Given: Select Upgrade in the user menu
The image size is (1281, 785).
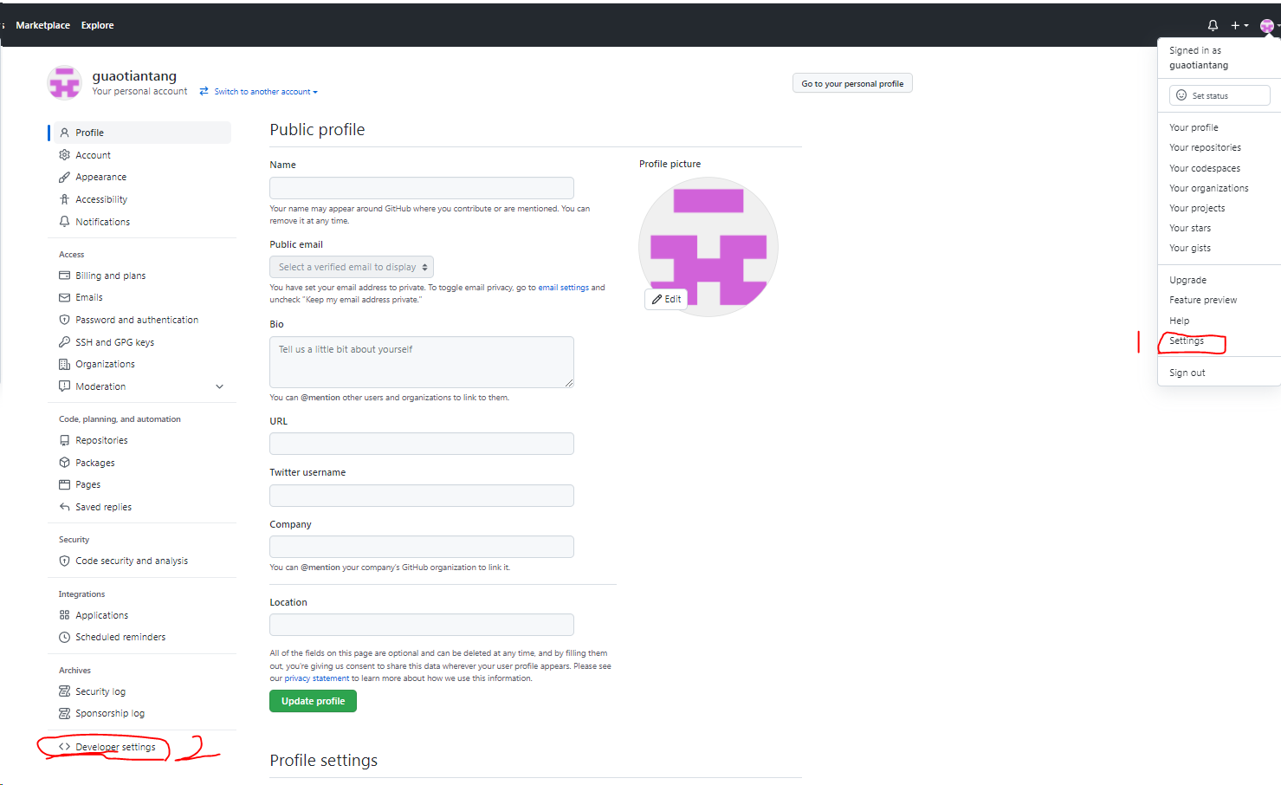Looking at the screenshot, I should 1187,280.
